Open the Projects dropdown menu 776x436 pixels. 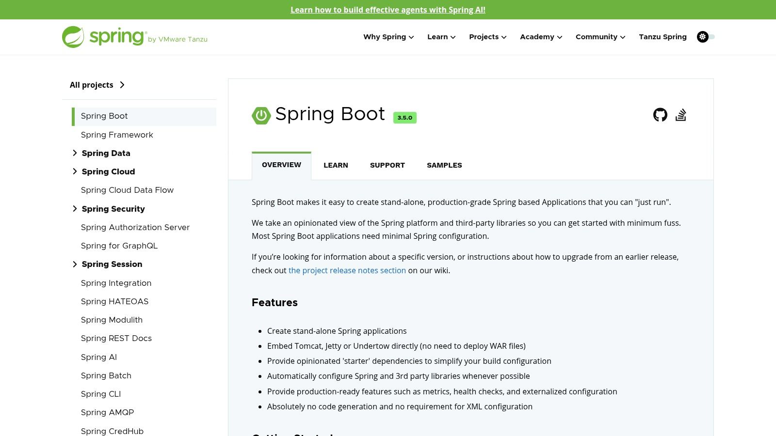tap(488, 37)
